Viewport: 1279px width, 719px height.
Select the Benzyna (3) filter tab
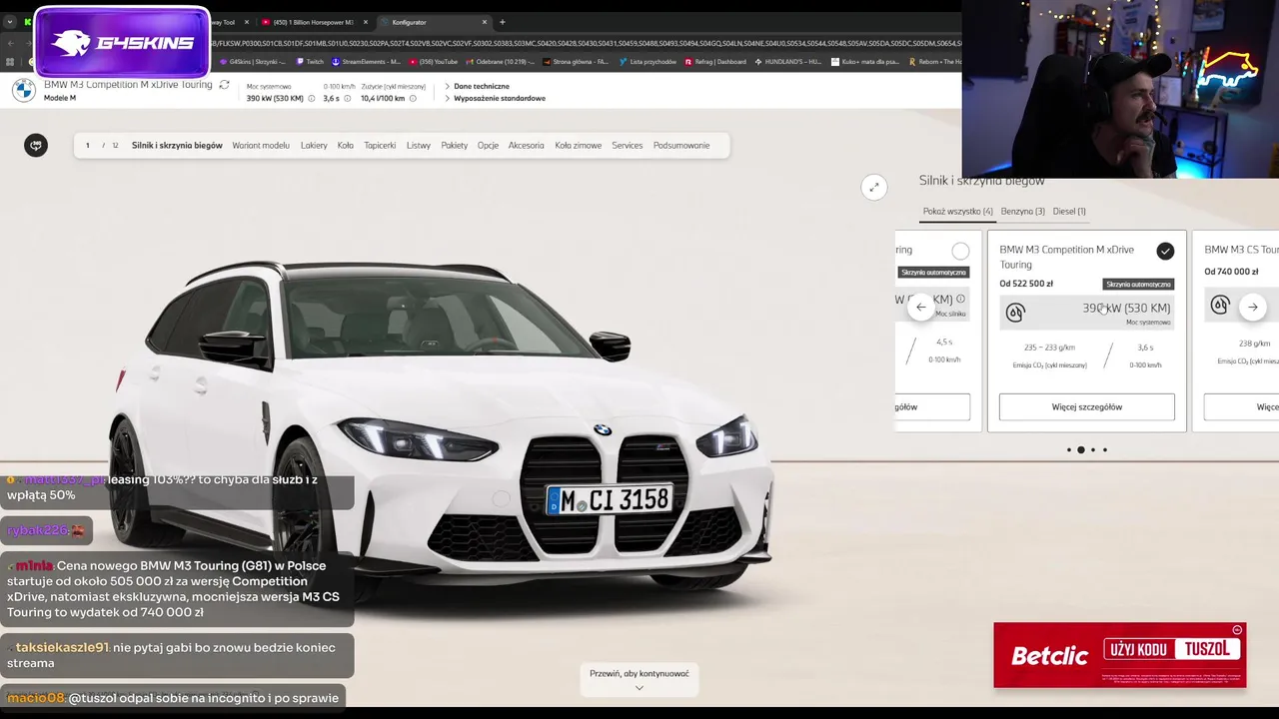pyautogui.click(x=1023, y=212)
